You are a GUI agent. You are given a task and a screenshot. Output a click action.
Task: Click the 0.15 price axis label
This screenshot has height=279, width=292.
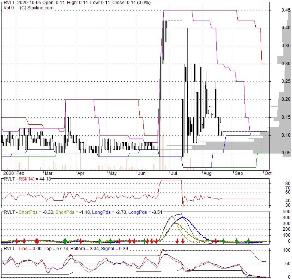click(286, 117)
